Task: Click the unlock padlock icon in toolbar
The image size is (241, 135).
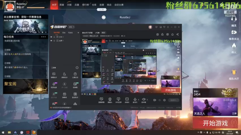Action: [162, 34]
